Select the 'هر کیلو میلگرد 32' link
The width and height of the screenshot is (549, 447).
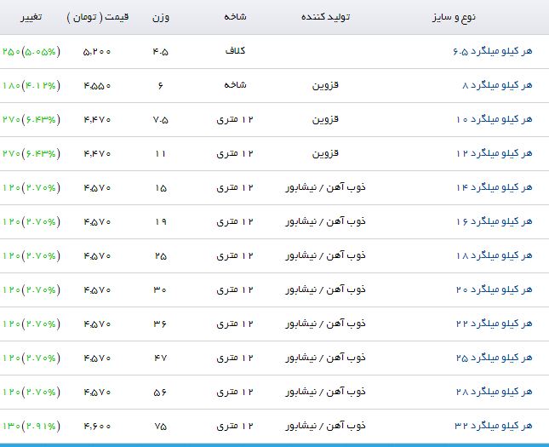(x=494, y=426)
